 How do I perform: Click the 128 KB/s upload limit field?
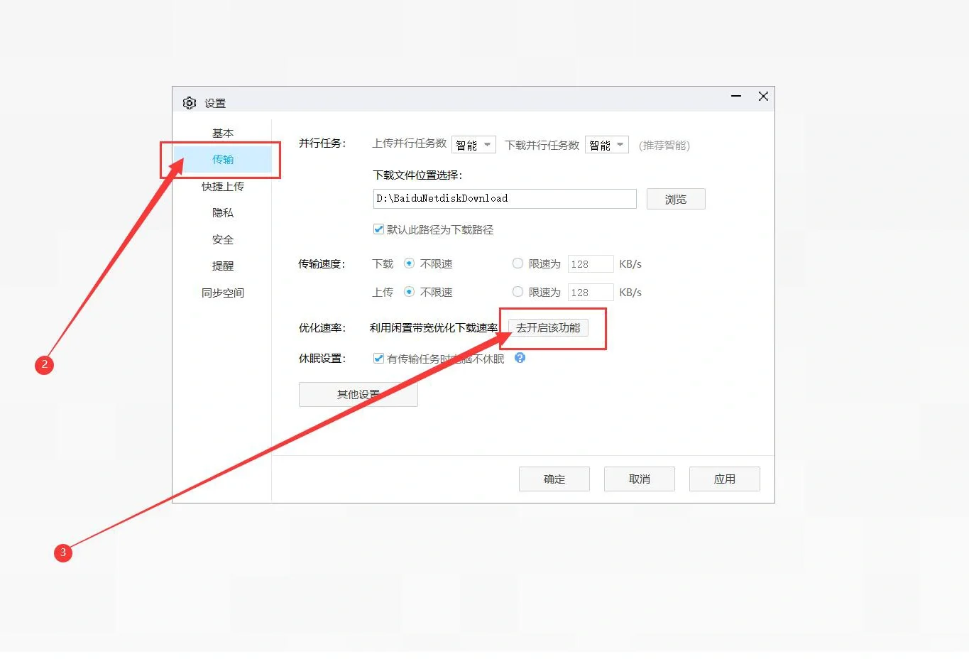pyautogui.click(x=591, y=291)
